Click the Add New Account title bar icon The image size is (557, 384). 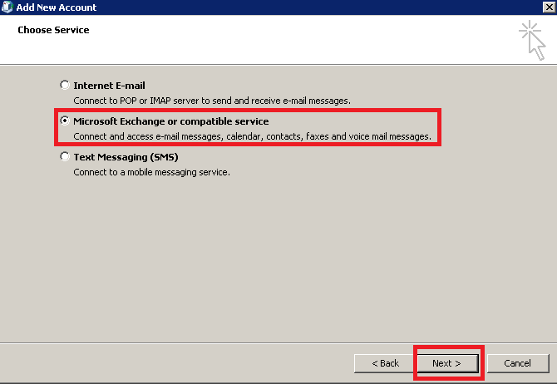(7, 7)
